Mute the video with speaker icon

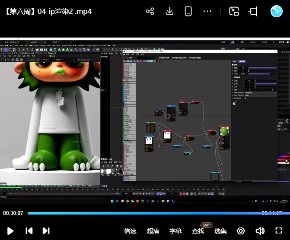tap(260, 231)
